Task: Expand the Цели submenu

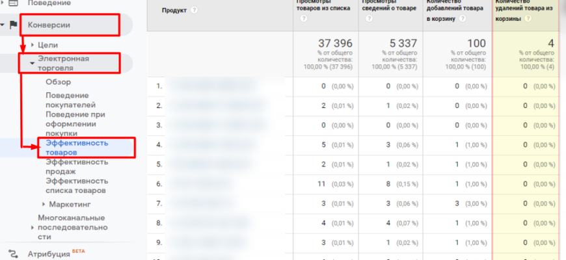Action: pyautogui.click(x=33, y=44)
